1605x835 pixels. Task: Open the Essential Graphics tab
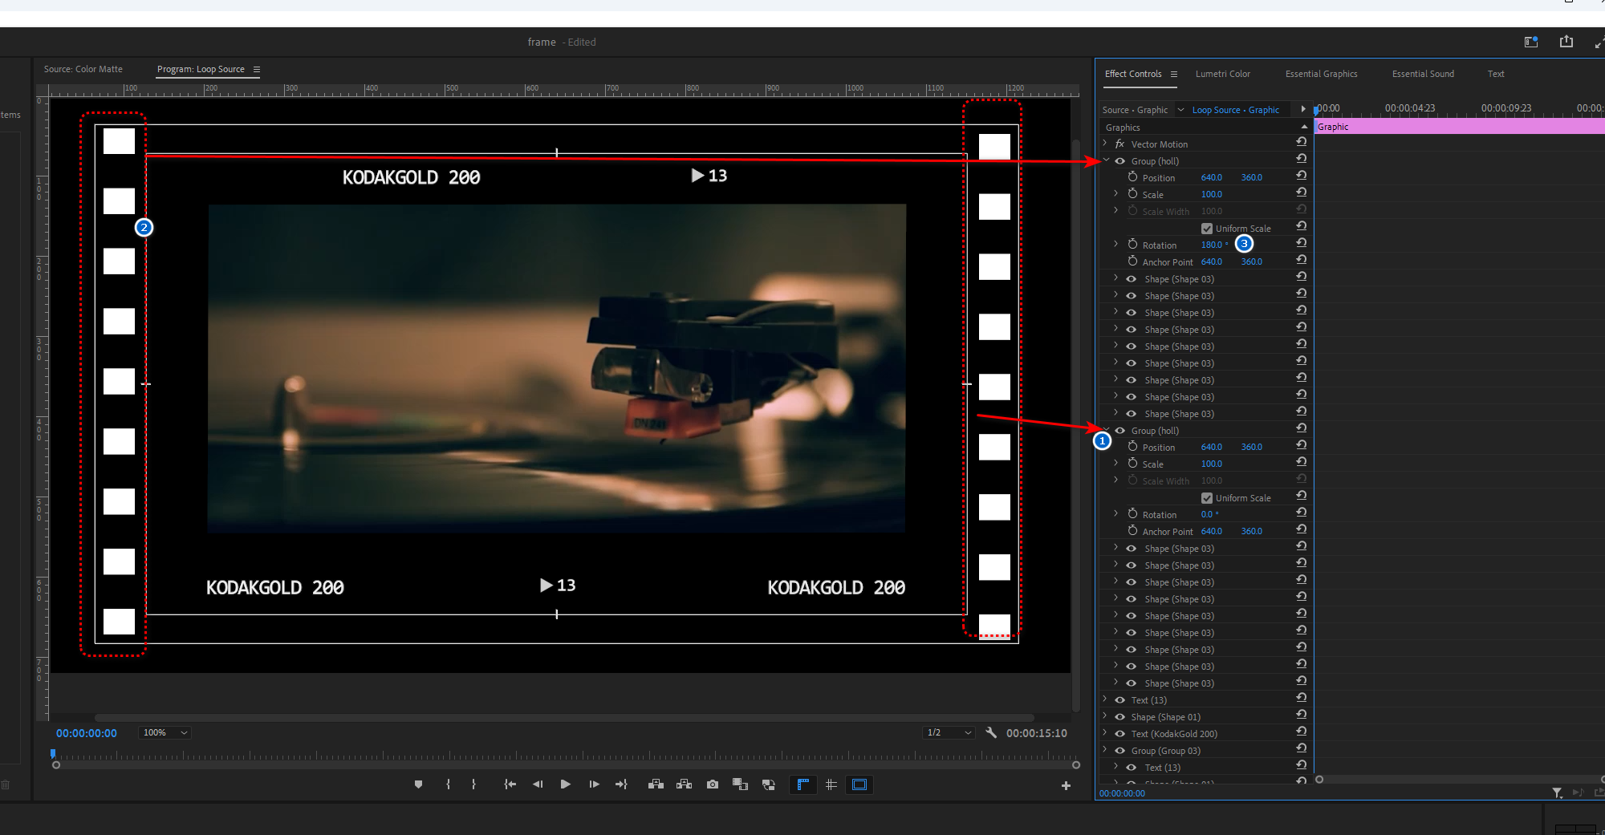click(1321, 74)
